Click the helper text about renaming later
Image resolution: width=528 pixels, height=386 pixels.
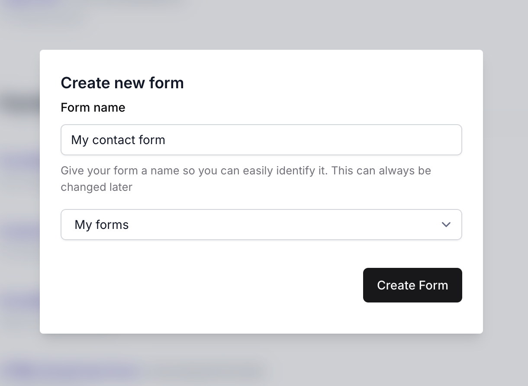pos(245,179)
